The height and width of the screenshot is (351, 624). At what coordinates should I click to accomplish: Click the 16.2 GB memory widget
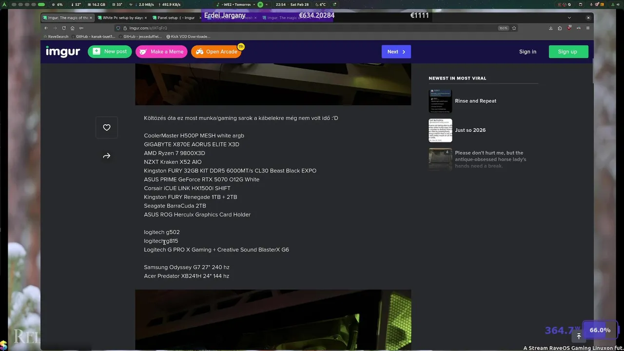pyautogui.click(x=96, y=4)
